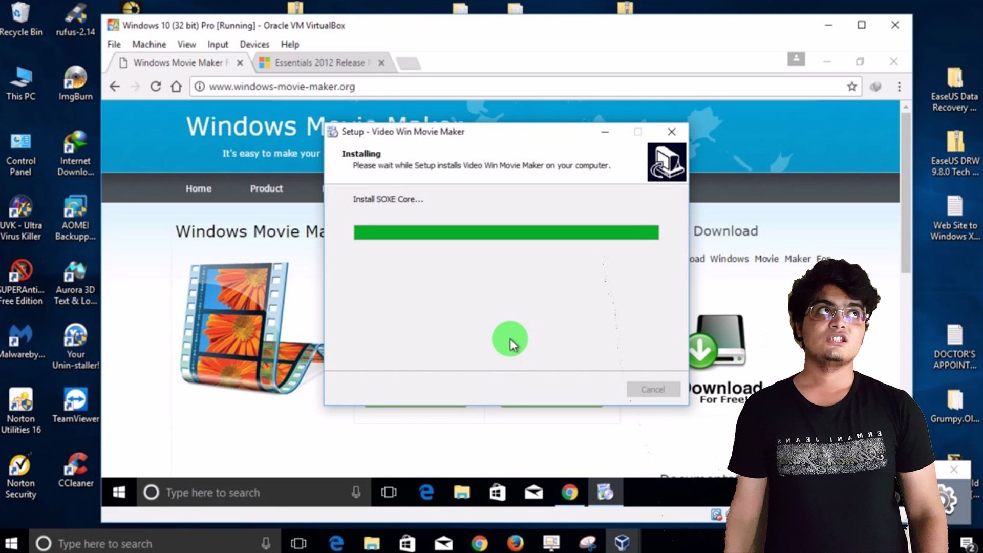This screenshot has height=553, width=983.
Task: Open Norton Security desktop icon
Action: click(20, 476)
